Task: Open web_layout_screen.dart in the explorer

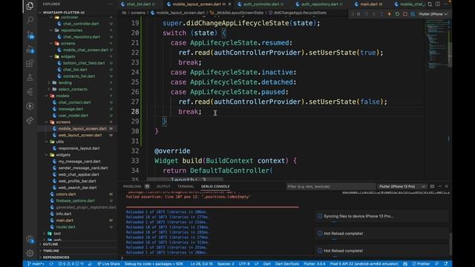Action: (x=80, y=135)
